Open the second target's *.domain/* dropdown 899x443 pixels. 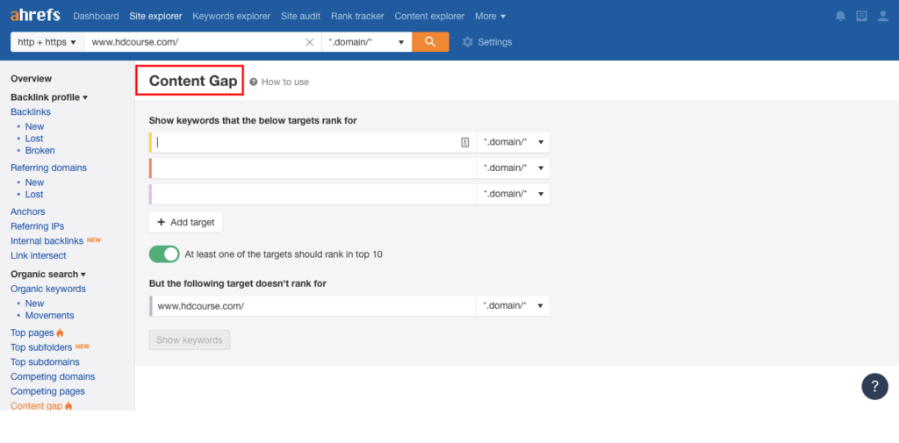point(513,168)
